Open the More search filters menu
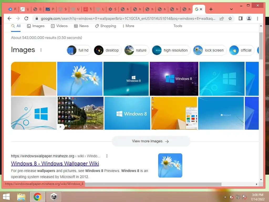The image size is (269, 202). click(128, 26)
